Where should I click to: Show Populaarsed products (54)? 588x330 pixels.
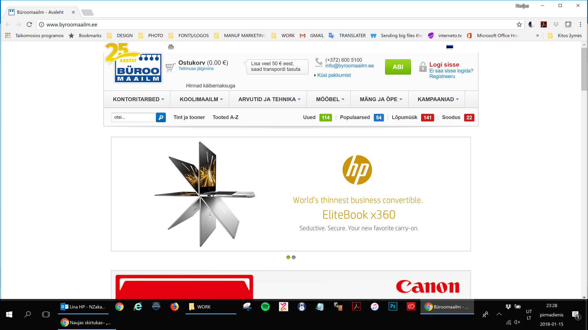pos(362,117)
